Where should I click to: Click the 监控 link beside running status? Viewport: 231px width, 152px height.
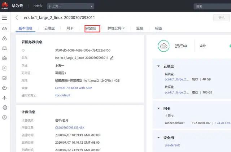(x=203, y=46)
